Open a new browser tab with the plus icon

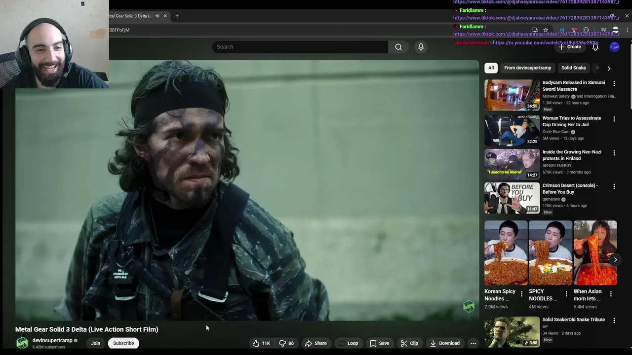(x=177, y=16)
